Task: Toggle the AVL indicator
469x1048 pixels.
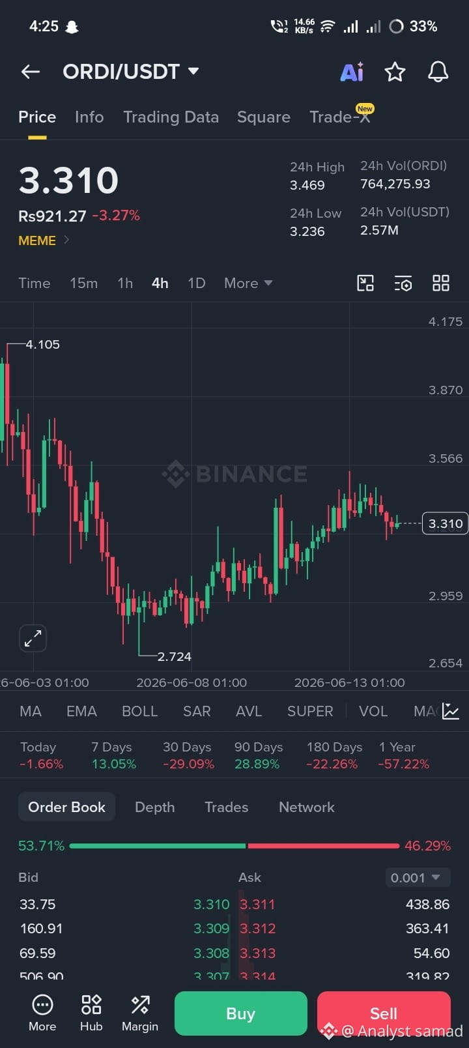Action: pos(249,711)
